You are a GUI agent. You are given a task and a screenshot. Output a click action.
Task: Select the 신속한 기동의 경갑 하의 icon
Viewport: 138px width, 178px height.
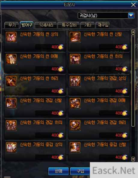coord(11,125)
